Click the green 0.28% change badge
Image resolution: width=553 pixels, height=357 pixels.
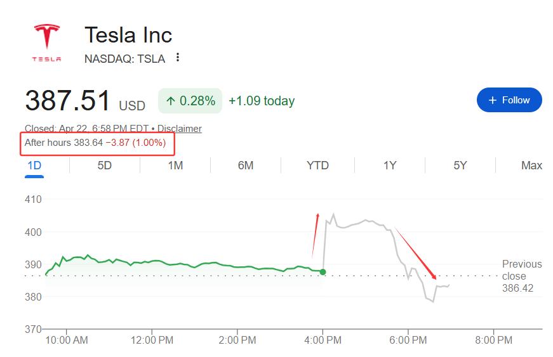190,101
